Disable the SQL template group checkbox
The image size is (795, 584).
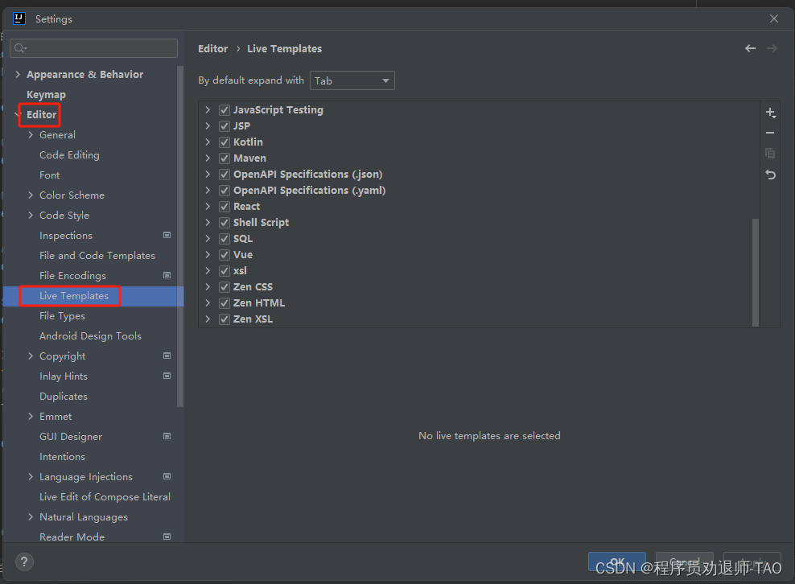point(224,239)
